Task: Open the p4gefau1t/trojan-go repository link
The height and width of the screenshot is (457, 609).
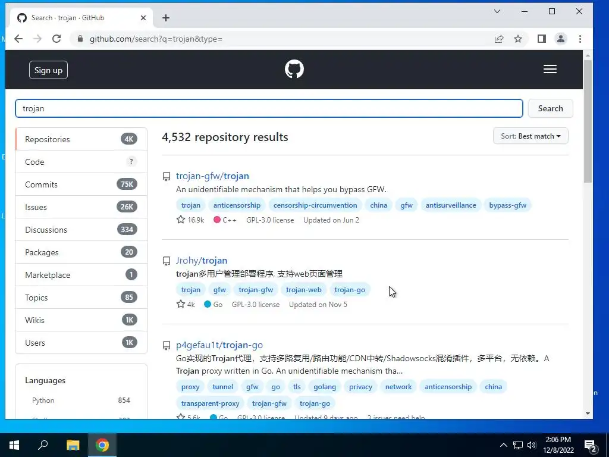Action: tap(219, 345)
